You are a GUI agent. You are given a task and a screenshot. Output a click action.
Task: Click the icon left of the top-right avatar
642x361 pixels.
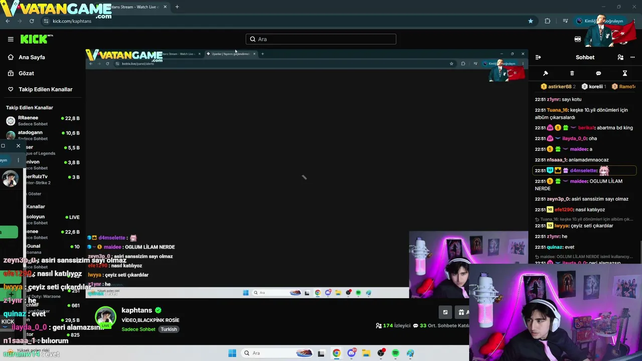pos(578,39)
